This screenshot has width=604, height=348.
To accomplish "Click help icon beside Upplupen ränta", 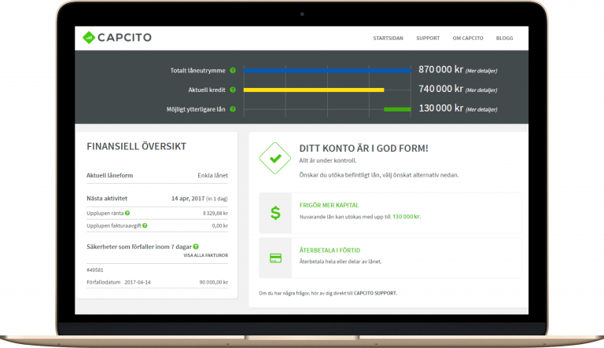I will click(x=127, y=213).
